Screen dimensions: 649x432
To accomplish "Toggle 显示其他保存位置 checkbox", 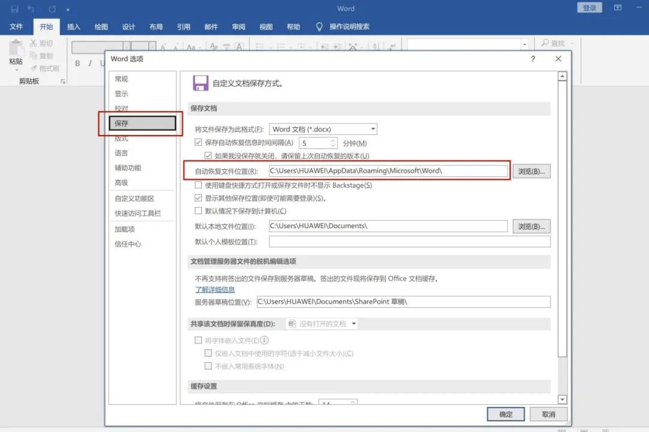I will click(x=198, y=197).
